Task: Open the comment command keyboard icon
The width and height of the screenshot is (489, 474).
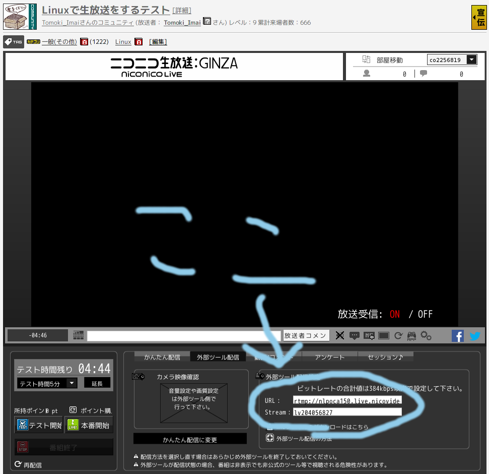Action: pyautogui.click(x=78, y=335)
